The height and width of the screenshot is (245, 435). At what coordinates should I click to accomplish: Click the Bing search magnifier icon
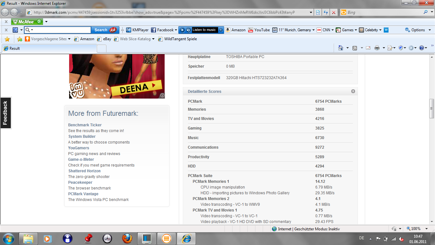[x=426, y=12]
